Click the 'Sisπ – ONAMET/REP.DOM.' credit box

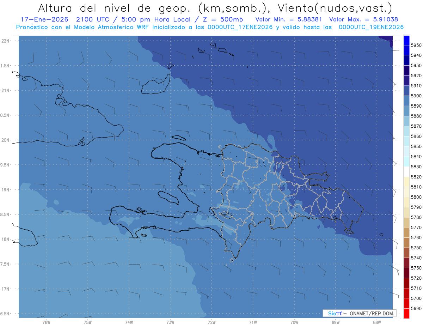[359, 313]
